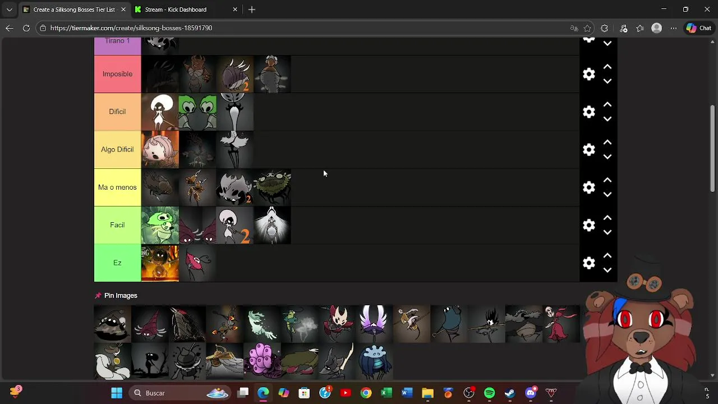Open settings gear for the Dificil tier
The height and width of the screenshot is (404, 718).
(588, 112)
